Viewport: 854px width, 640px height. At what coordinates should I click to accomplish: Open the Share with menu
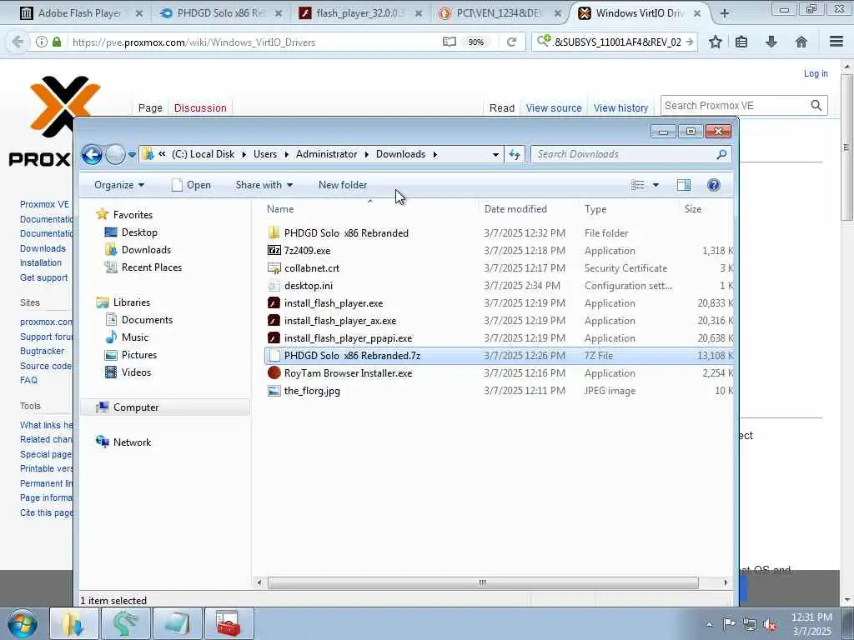click(x=264, y=185)
